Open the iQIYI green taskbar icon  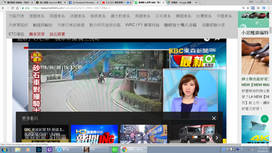[x=115, y=150]
